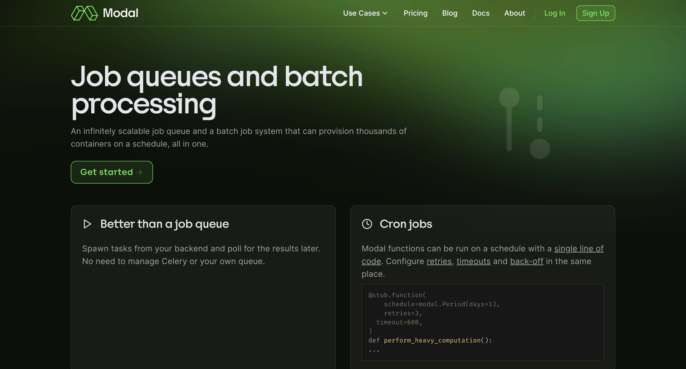Click the 'Better than a job queue' heading
Screen dimensions: 686x369
(164, 224)
